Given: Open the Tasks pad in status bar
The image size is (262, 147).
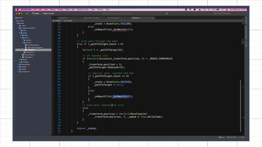Looking at the screenshot, I should click(242, 137).
